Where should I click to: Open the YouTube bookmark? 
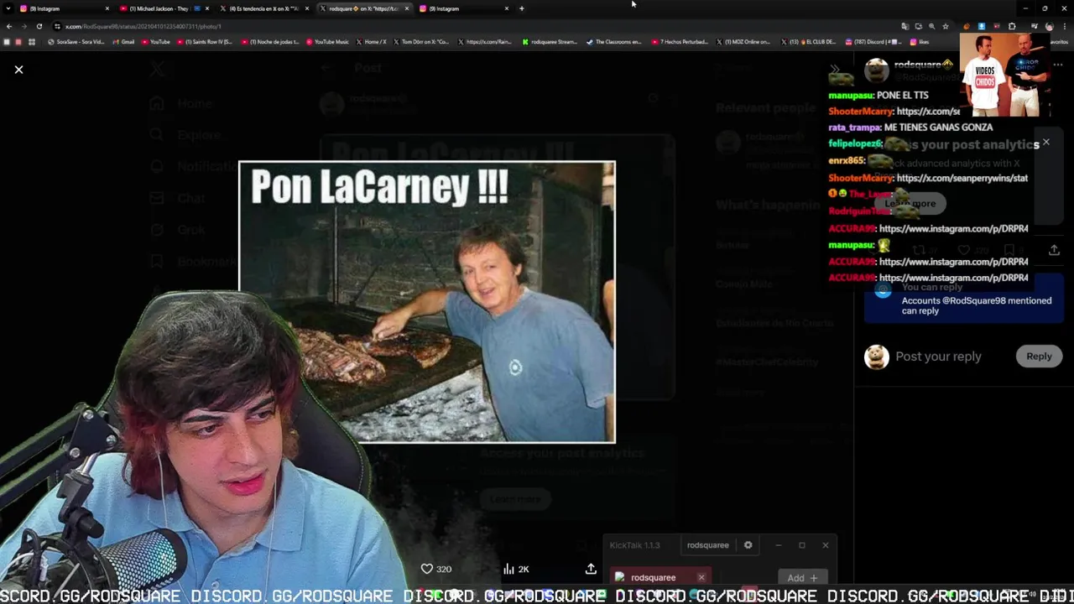(x=156, y=42)
